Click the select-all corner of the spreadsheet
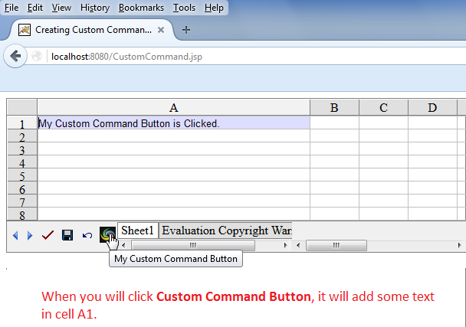Image resolution: width=466 pixels, height=327 pixels. click(22, 107)
